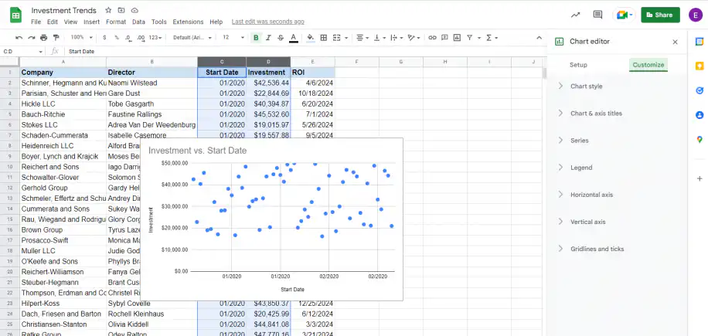Click the Print icon
Image resolution: width=708 pixels, height=336 pixels.
(x=44, y=38)
